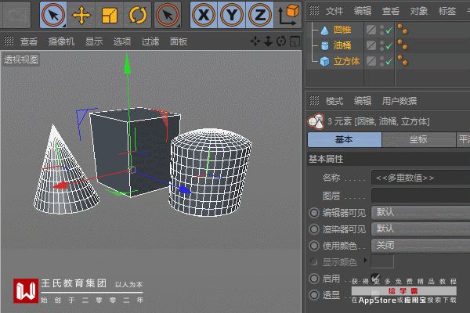Expand 显示颜色 triangle arrow
This screenshot has width=470, height=313.
click(x=365, y=260)
